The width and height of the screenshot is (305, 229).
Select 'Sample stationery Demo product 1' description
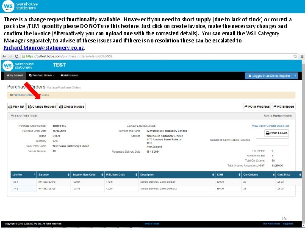[158, 182]
